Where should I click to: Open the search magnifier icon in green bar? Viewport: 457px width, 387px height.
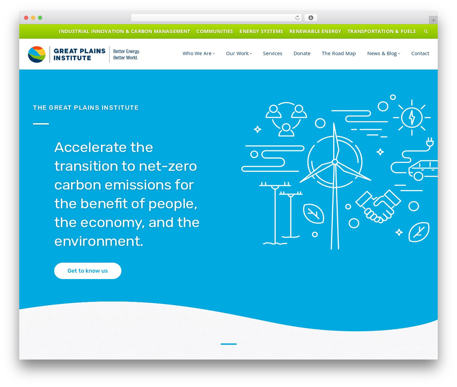tap(426, 31)
